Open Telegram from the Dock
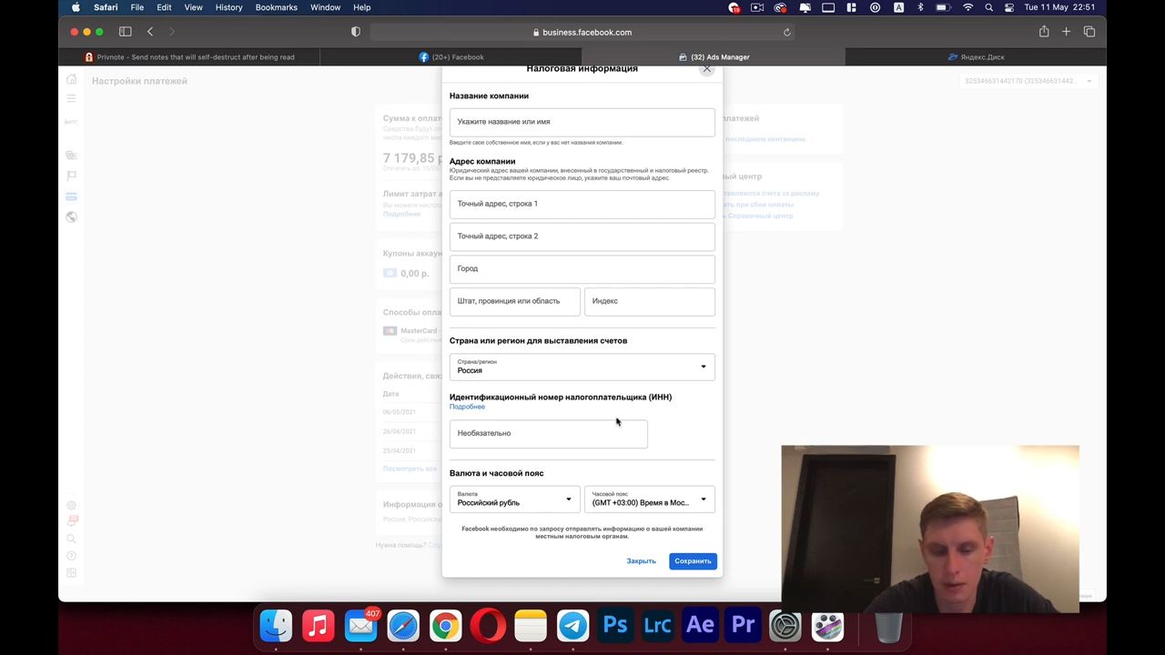This screenshot has width=1165, height=655. pos(572,626)
